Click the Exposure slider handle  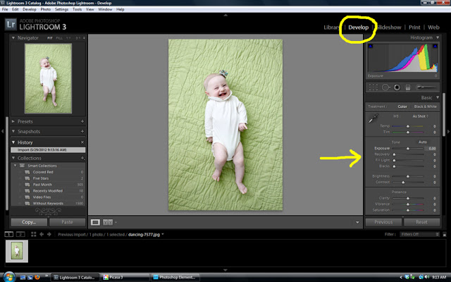point(408,149)
